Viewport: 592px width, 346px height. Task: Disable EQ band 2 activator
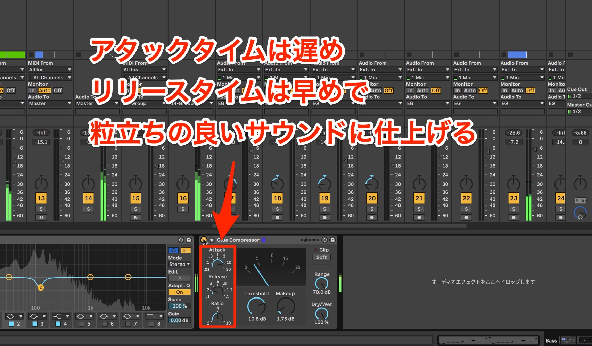(11, 324)
